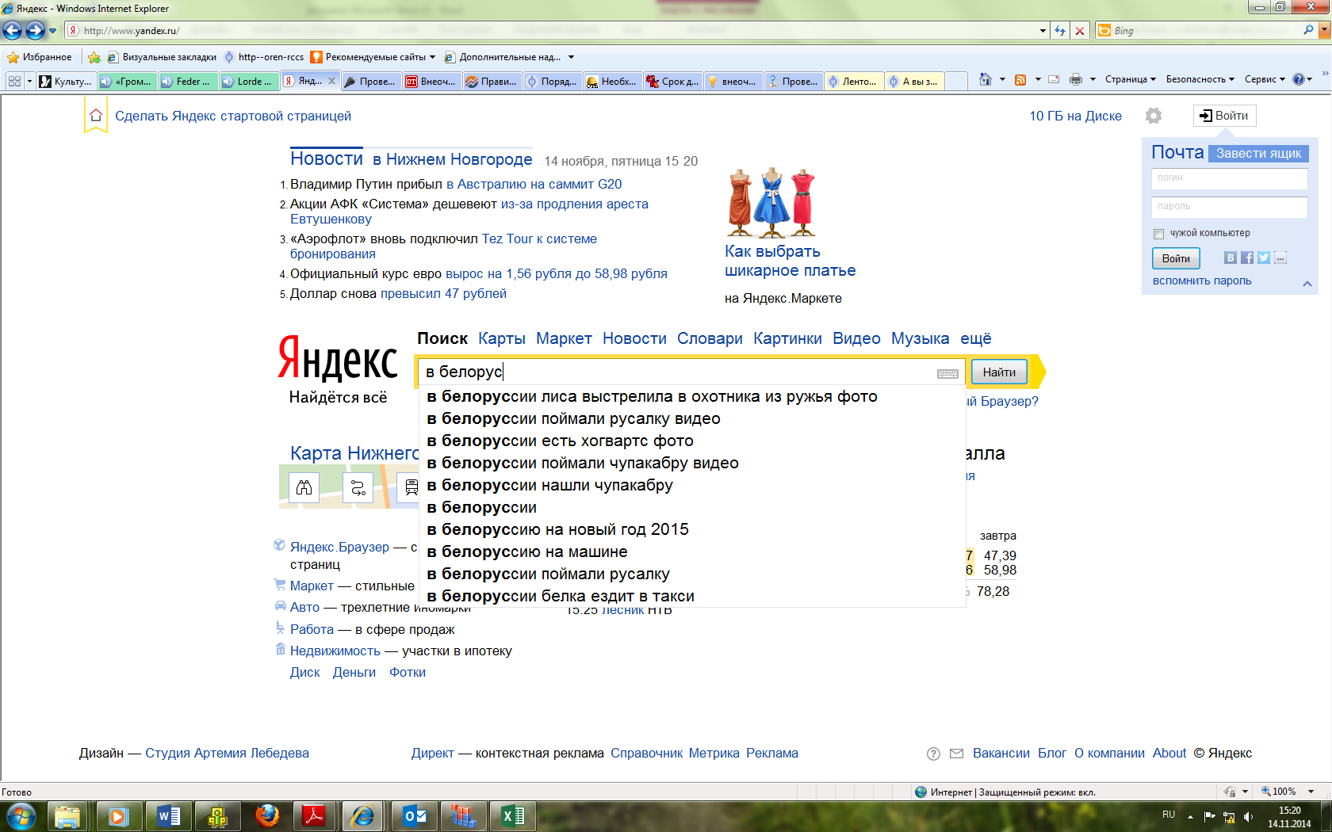
Task: Expand the address bar URL history dropdown
Action: pos(1043,31)
